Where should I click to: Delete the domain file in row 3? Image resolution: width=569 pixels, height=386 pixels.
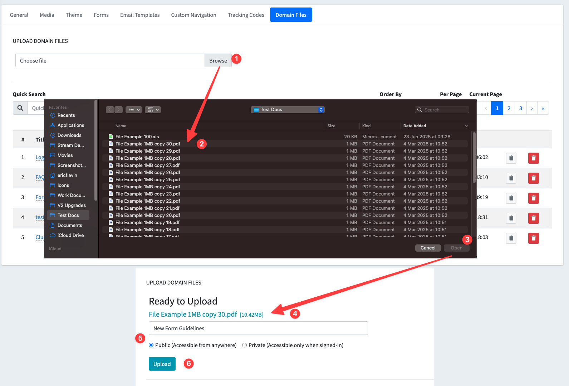pos(534,198)
